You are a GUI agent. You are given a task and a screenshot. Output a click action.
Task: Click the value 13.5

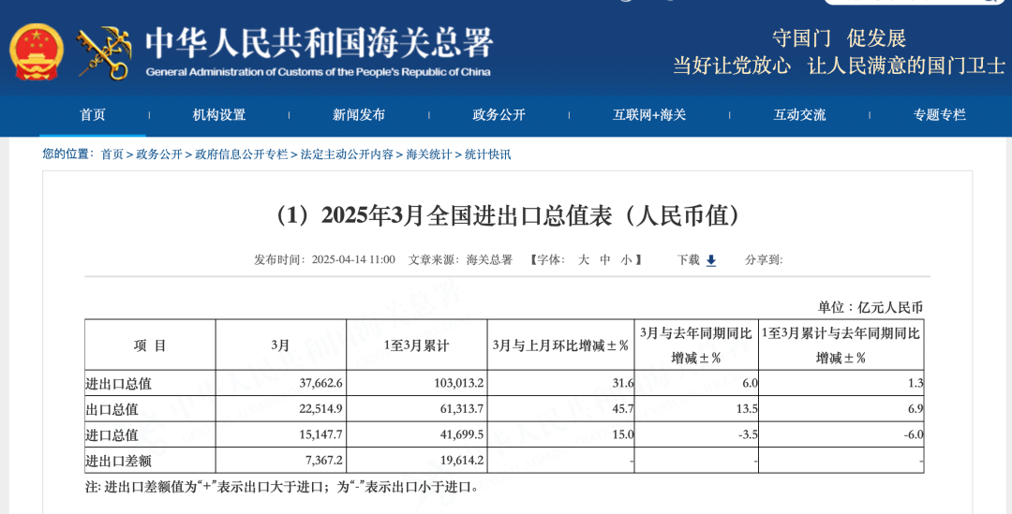click(x=748, y=409)
